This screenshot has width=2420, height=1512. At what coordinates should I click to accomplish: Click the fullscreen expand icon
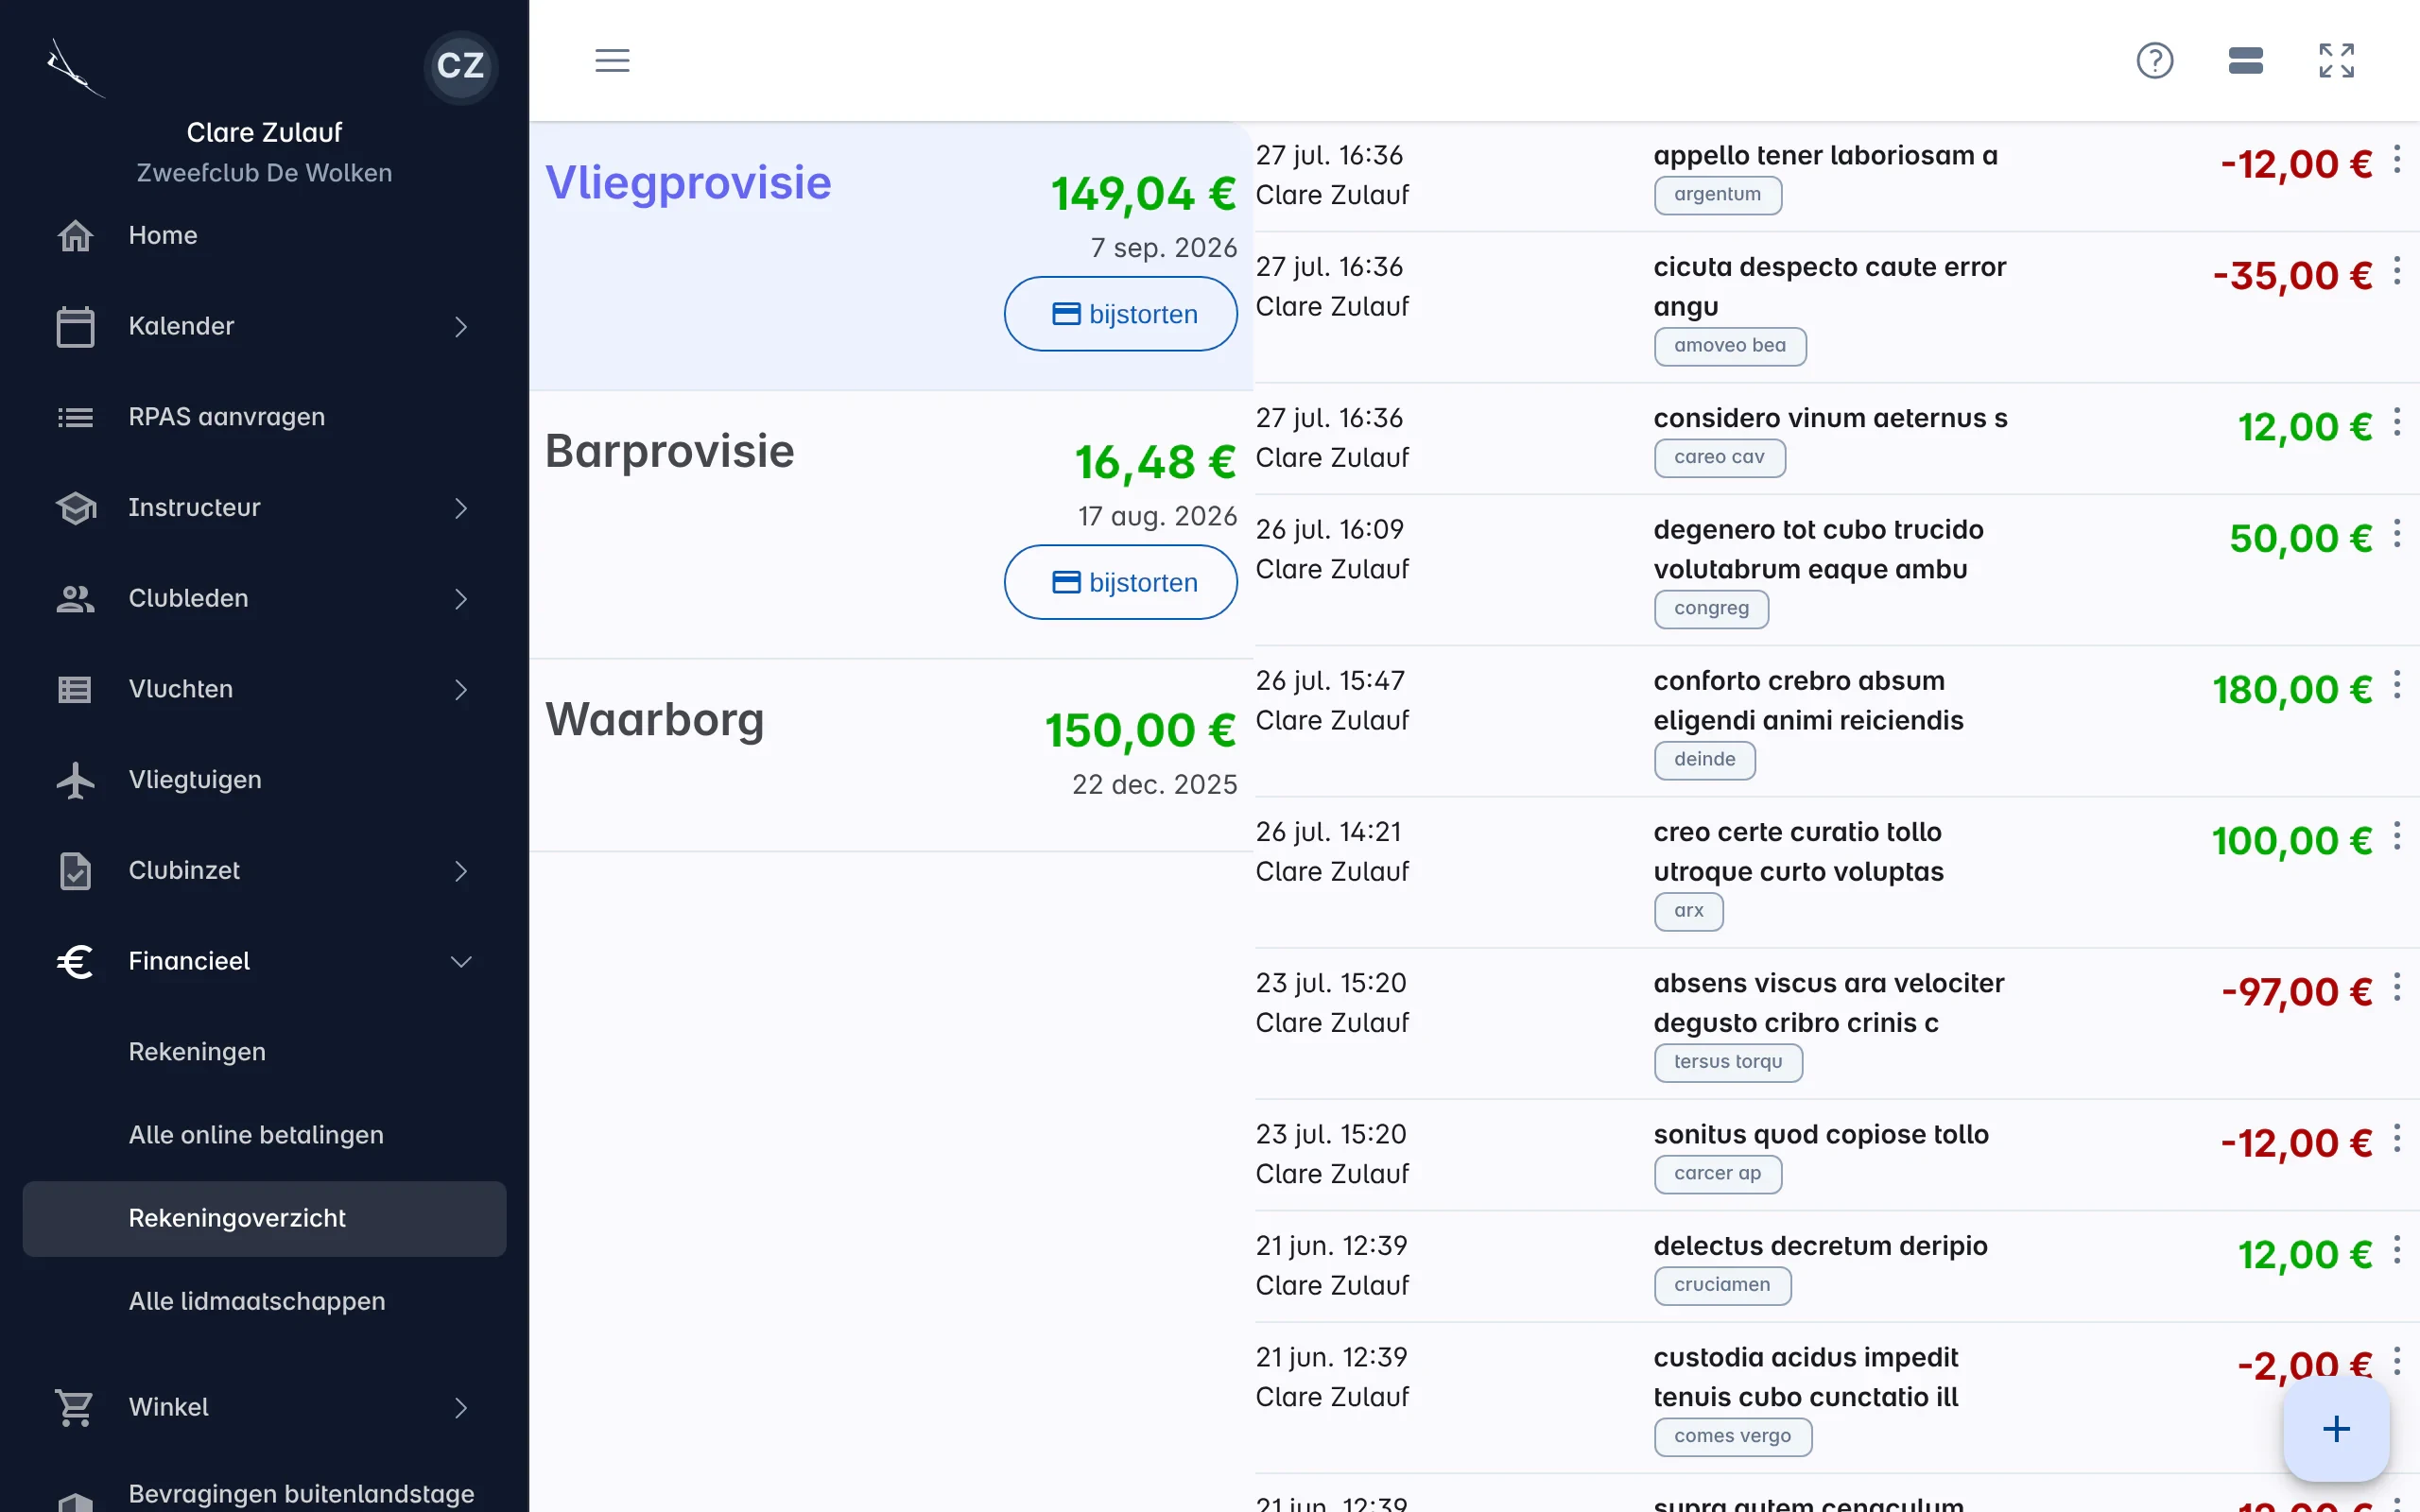2336,60
